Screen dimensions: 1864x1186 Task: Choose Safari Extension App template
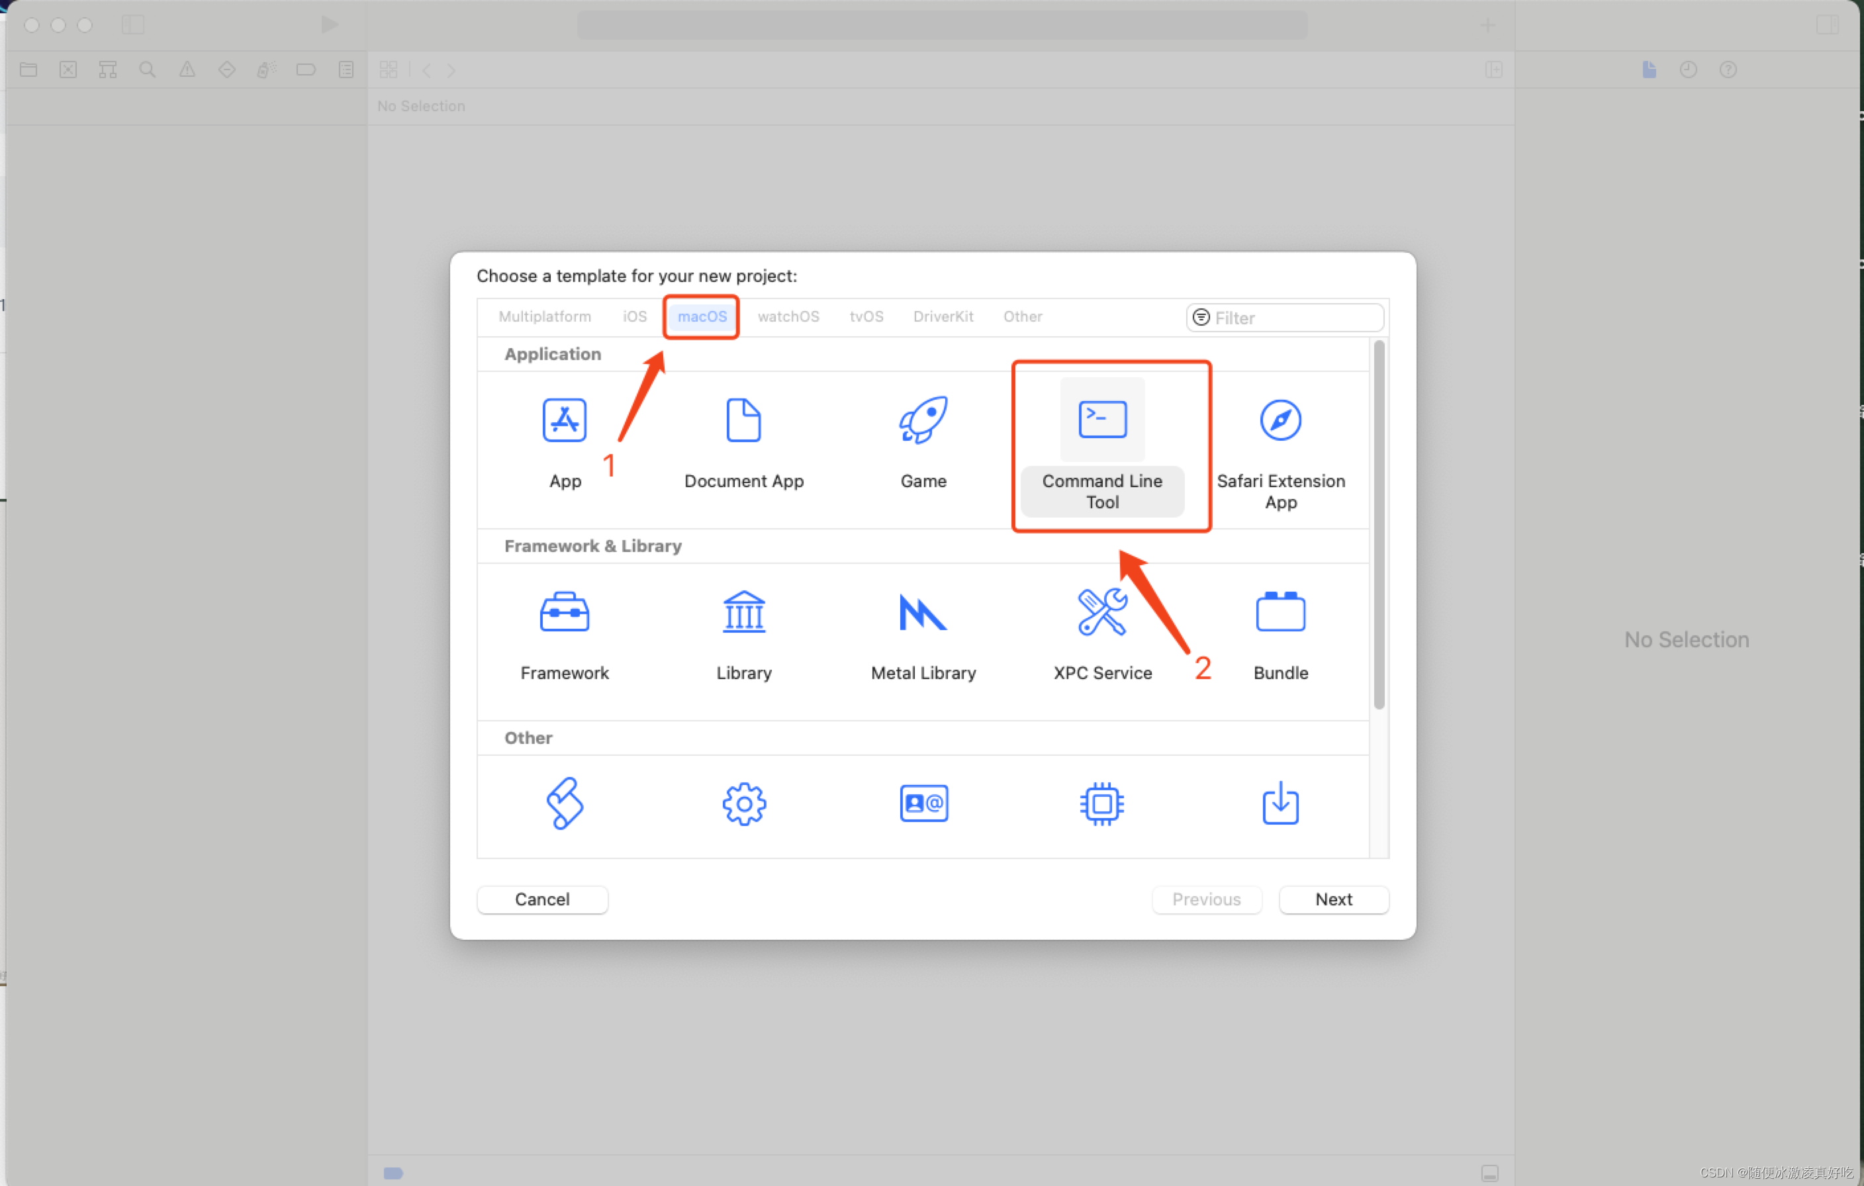click(x=1280, y=420)
